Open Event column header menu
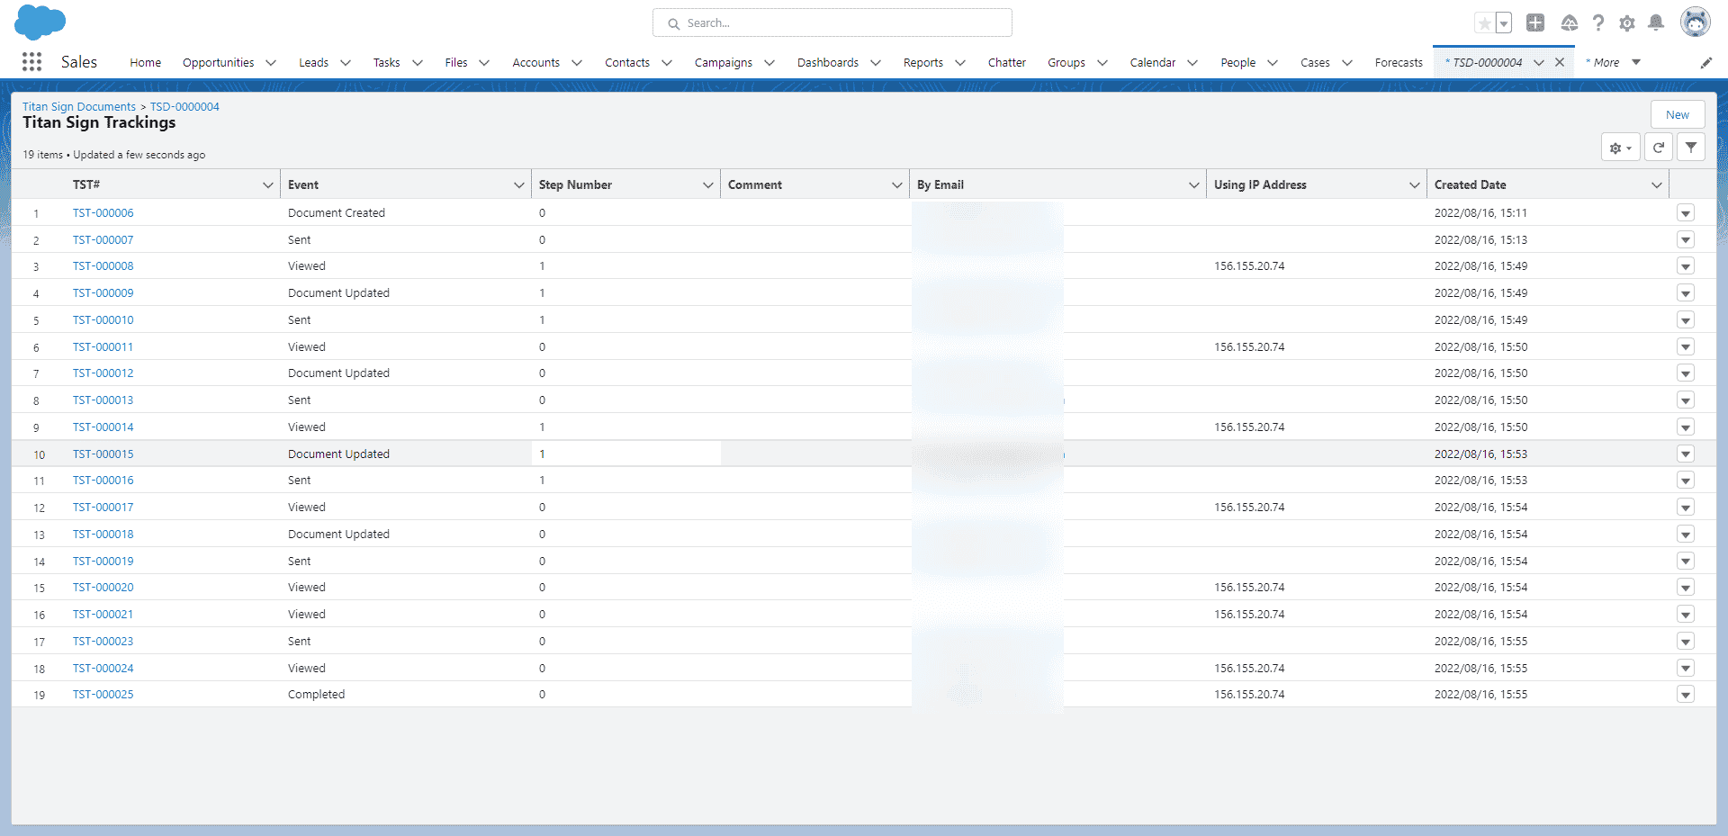This screenshot has height=836, width=1728. point(519,185)
